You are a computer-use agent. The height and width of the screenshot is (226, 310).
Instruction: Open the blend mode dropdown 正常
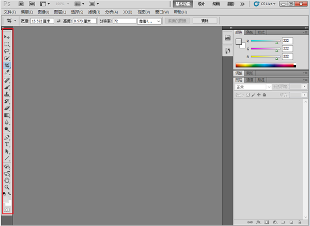coord(253,87)
